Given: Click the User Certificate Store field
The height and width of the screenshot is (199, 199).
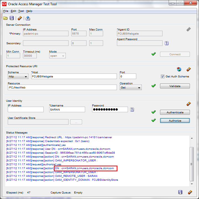Looking at the screenshot, I should pos(38,122).
